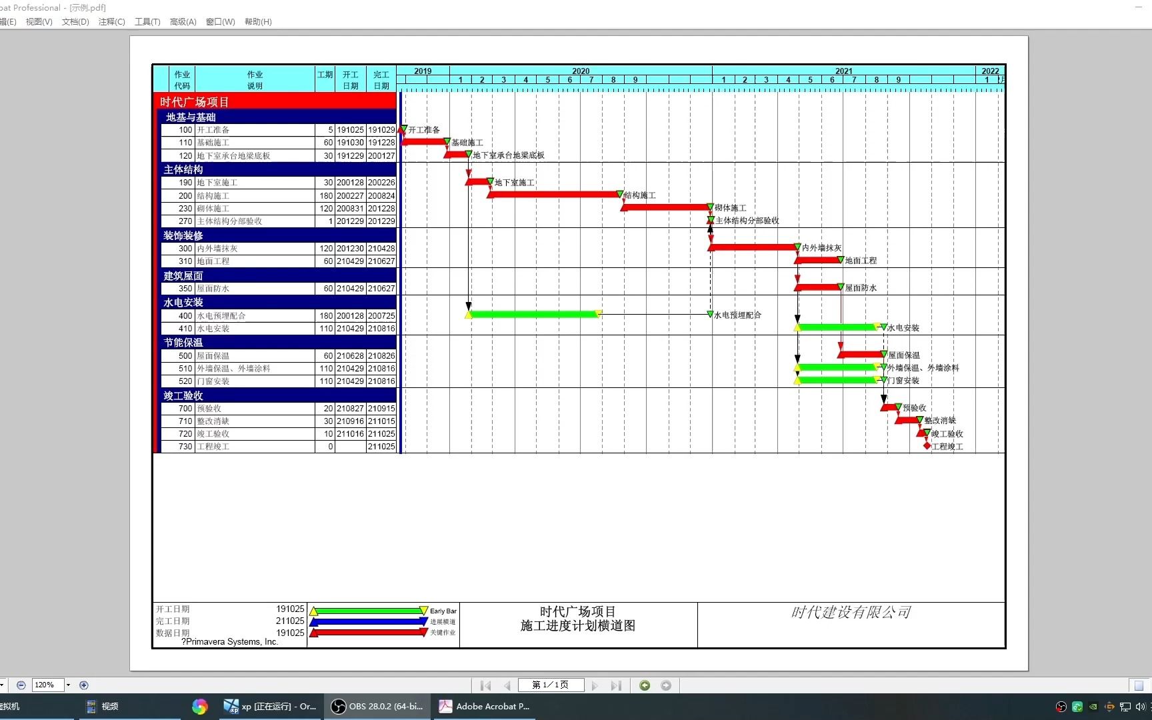The image size is (1152, 720).
Task: Open the 工具(T) menu
Action: tap(147, 22)
